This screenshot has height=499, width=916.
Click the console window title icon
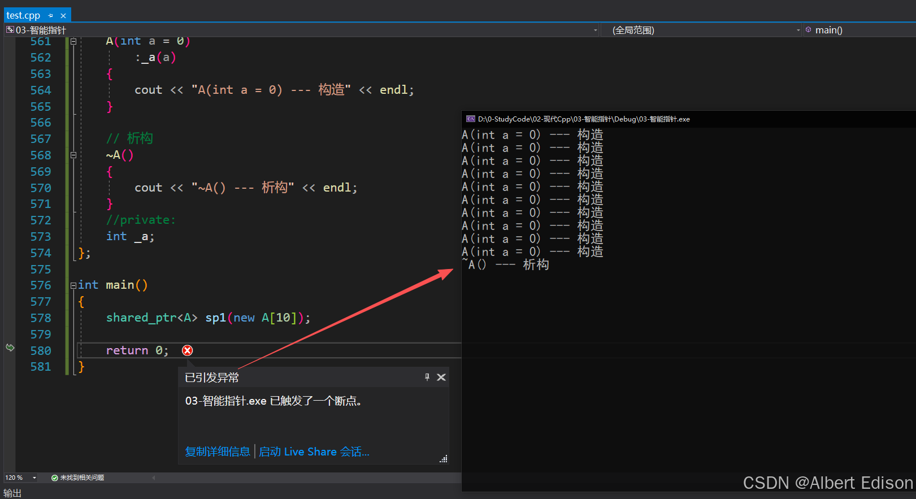click(471, 119)
